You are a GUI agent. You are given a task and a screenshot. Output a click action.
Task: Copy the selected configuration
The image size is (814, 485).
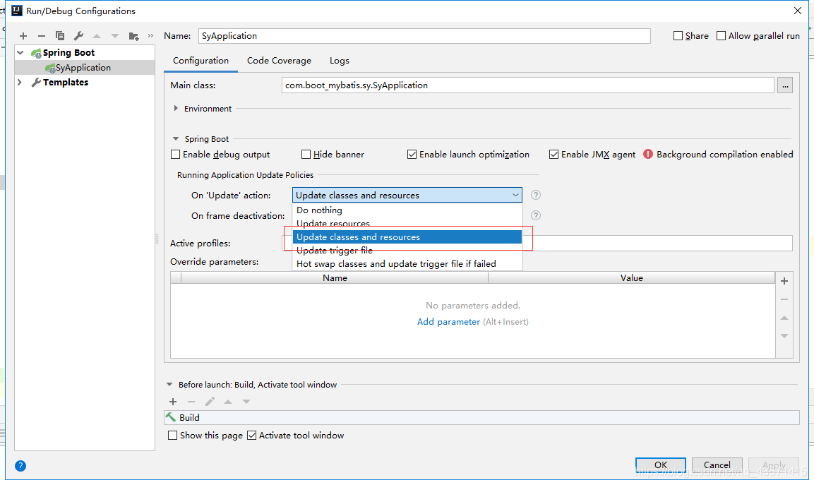tap(60, 36)
